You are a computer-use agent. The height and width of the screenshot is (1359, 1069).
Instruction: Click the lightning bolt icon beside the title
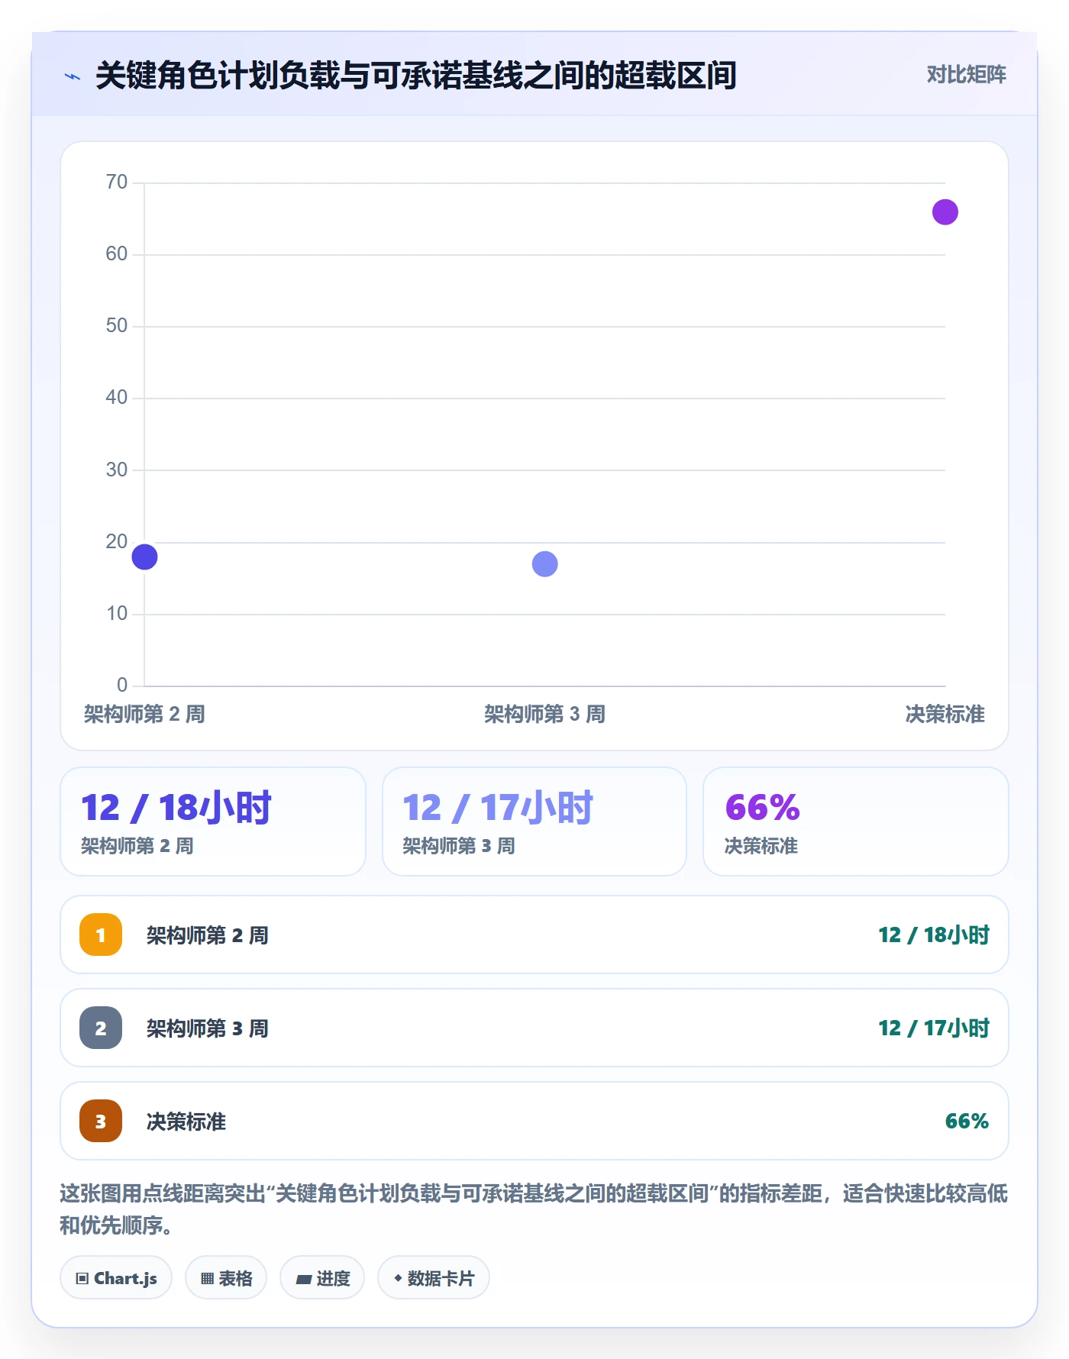click(x=73, y=76)
